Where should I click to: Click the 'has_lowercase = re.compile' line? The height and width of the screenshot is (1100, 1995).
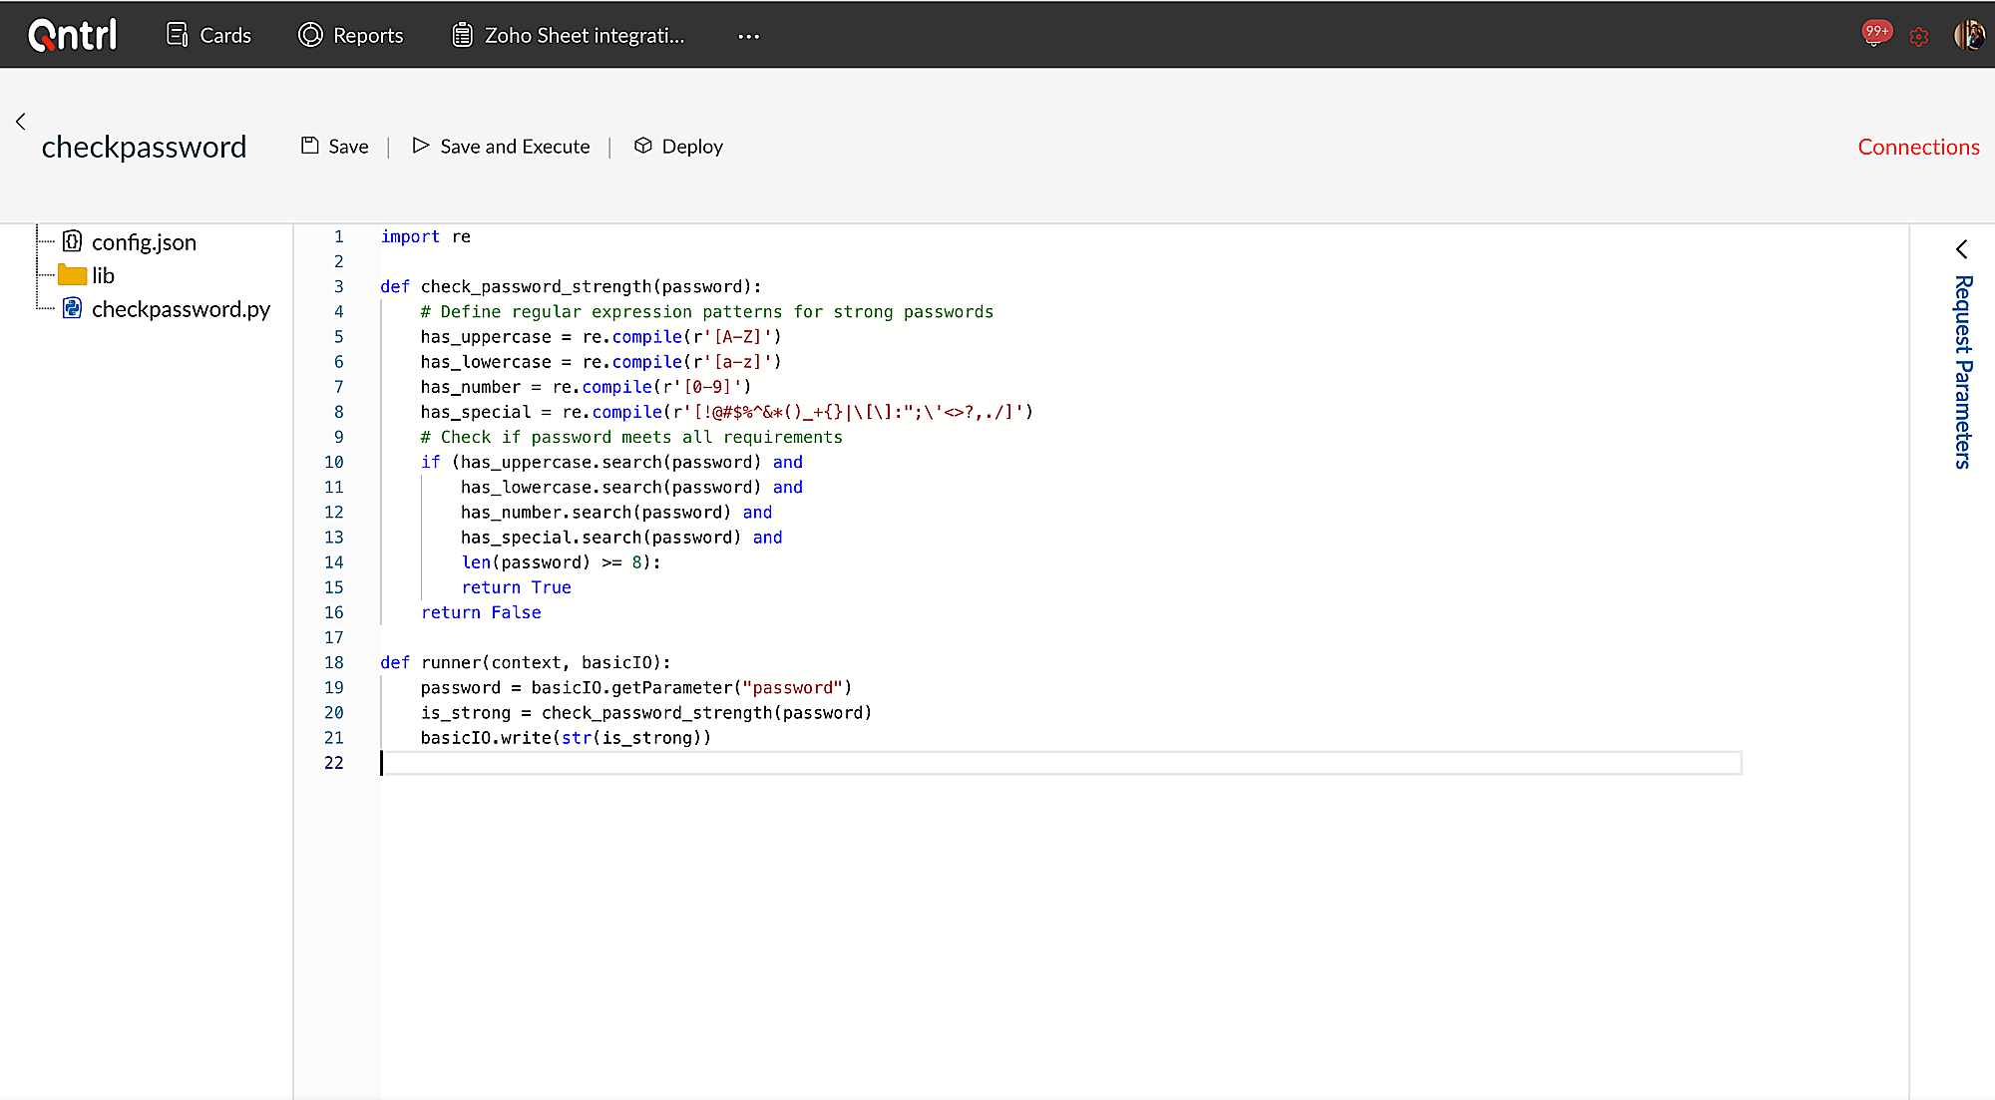(600, 362)
